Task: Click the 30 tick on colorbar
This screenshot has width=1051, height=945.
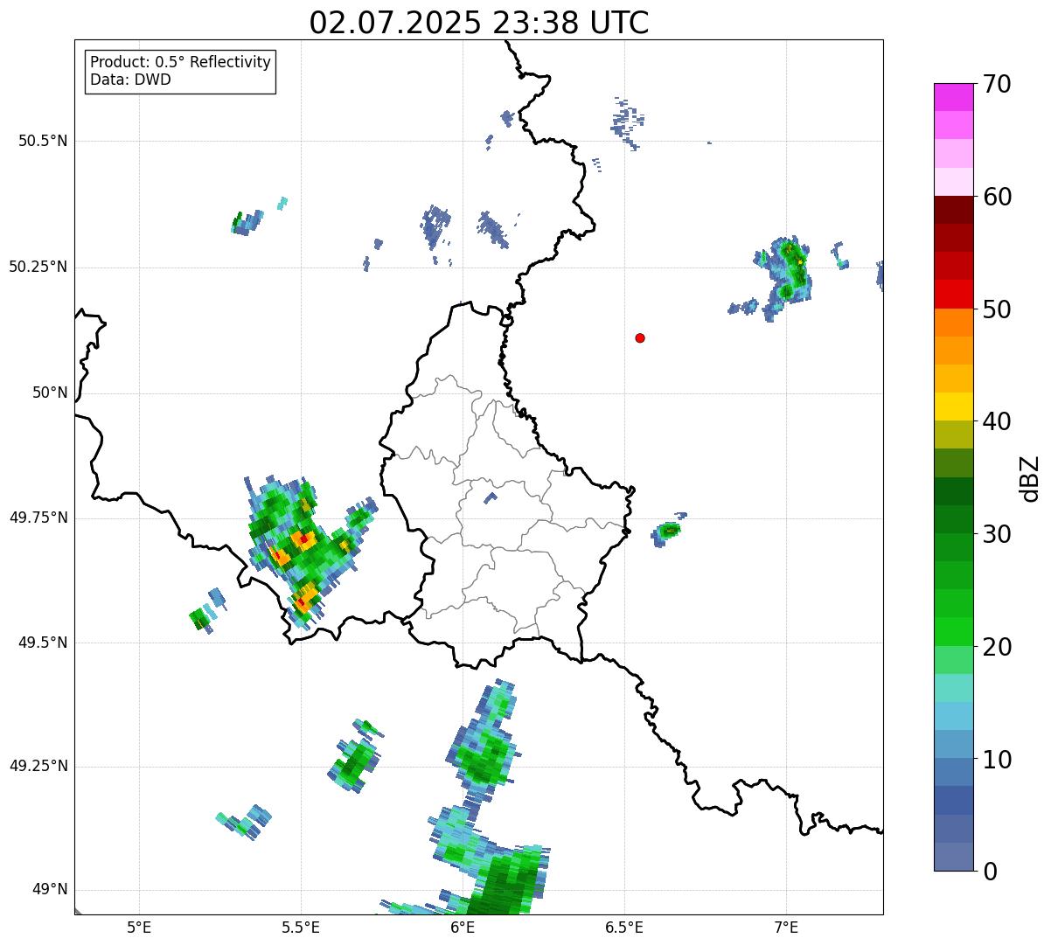Action: point(997,534)
